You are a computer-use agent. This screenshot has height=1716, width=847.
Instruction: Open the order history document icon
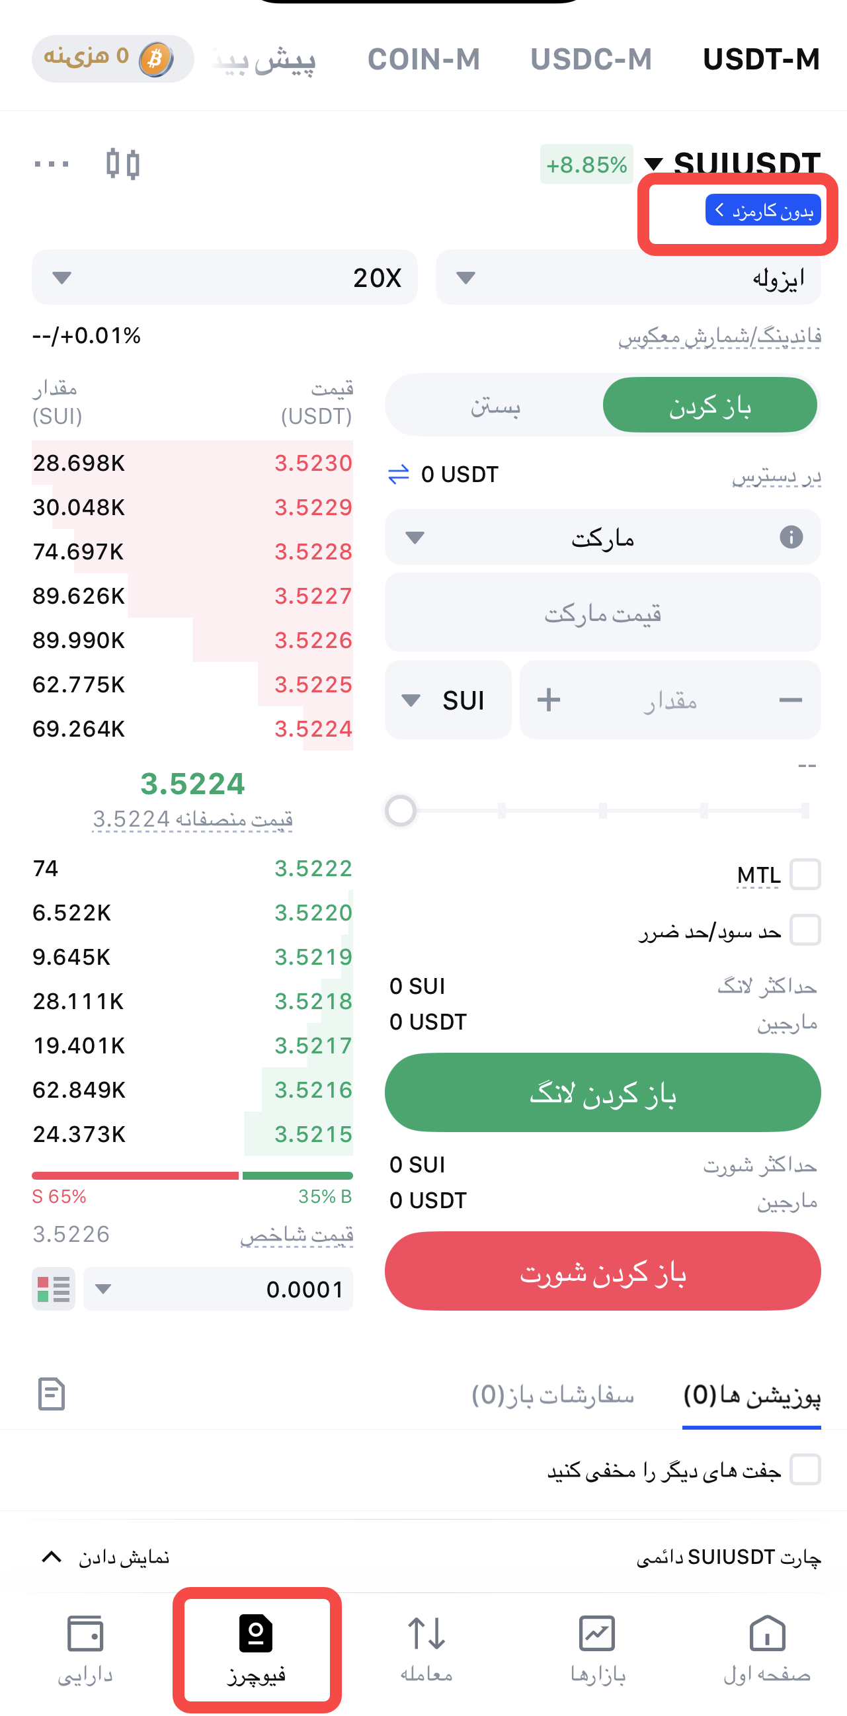point(52,1394)
